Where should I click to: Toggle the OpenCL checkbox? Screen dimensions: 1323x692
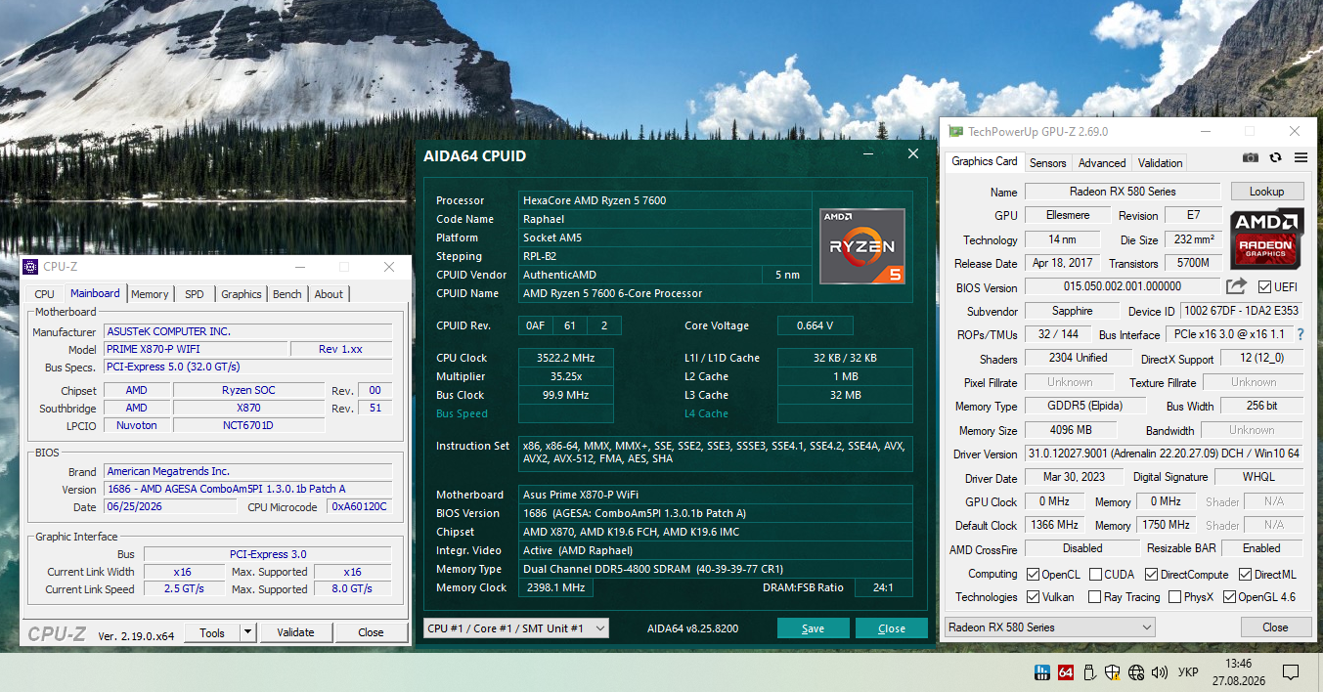[1033, 575]
